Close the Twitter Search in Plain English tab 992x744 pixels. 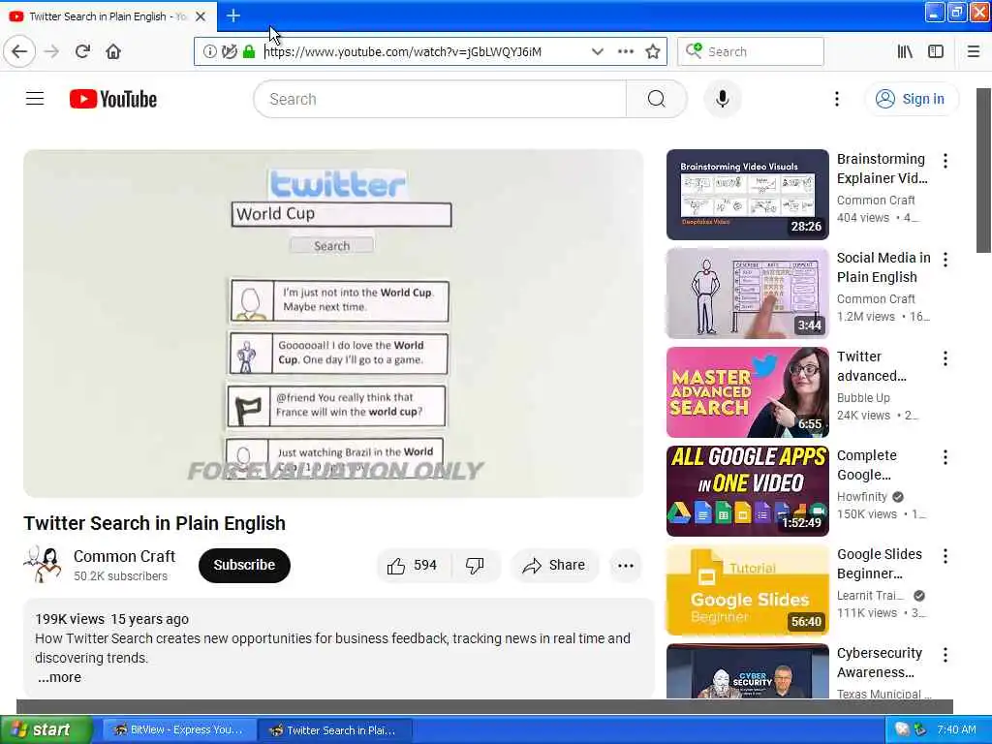click(201, 16)
